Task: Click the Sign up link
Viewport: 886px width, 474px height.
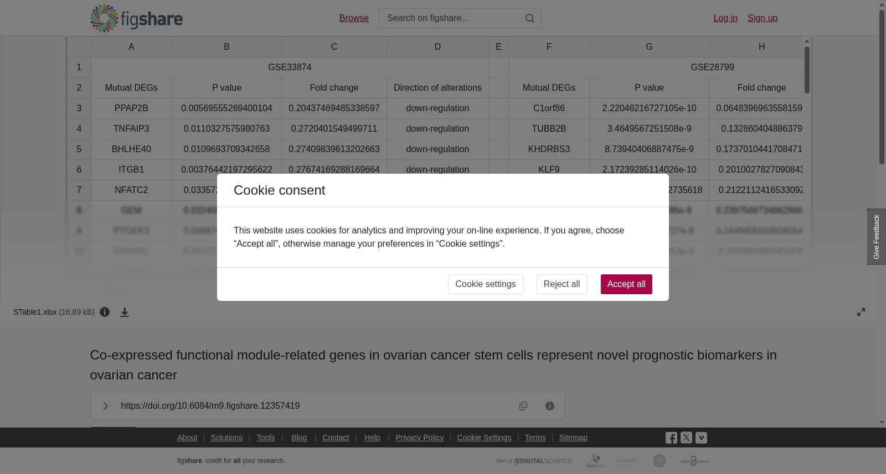Action: point(763,18)
